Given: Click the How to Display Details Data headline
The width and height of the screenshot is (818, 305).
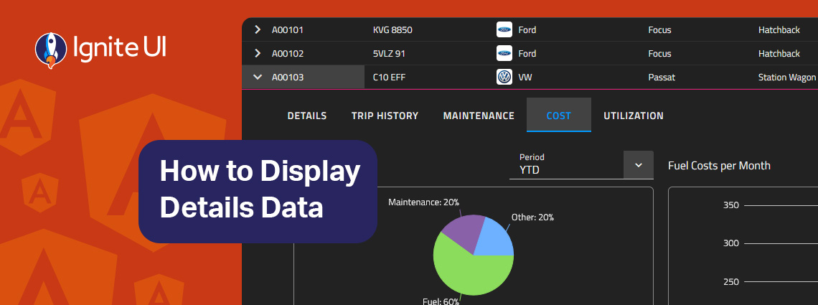Looking at the screenshot, I should click(258, 190).
